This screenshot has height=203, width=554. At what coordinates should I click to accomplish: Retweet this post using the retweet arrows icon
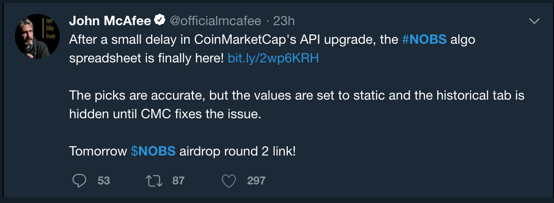[154, 181]
